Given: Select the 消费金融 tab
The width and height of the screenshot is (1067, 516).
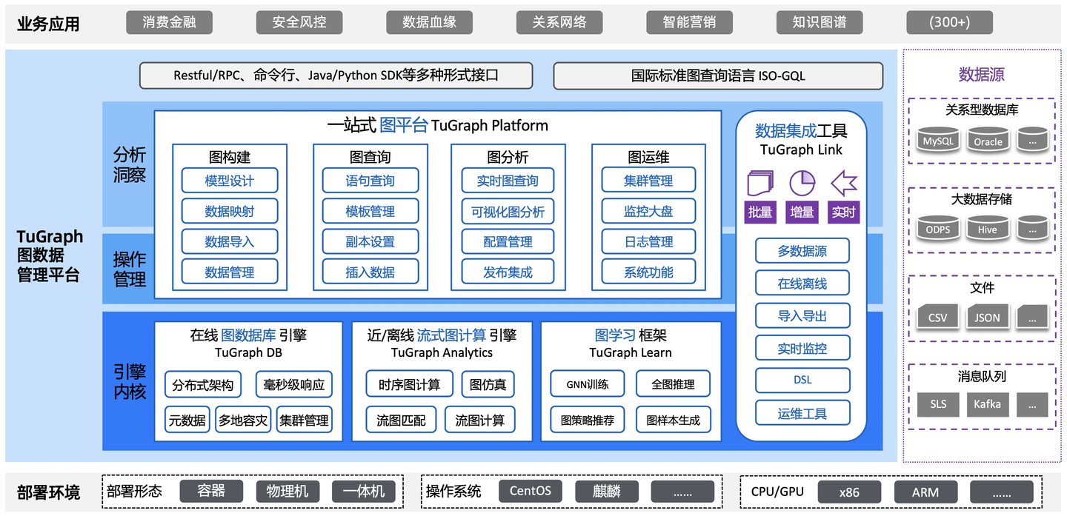Looking at the screenshot, I should pyautogui.click(x=169, y=22).
